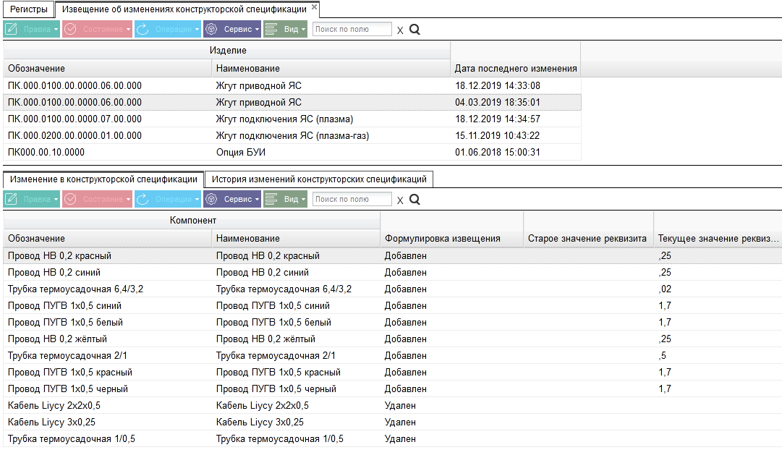Select Жгут подключения ЯС (плазма) row
The width and height of the screenshot is (782, 463).
coord(292,119)
